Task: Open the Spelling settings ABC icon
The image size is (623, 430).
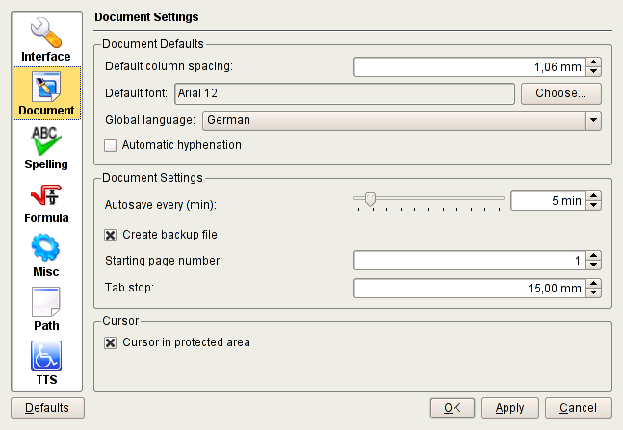Action: coord(46,140)
